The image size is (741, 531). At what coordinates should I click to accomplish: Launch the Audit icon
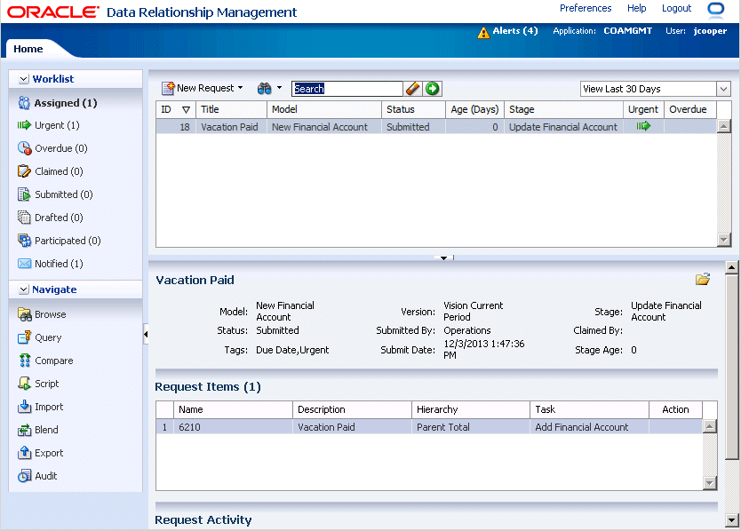coord(24,476)
